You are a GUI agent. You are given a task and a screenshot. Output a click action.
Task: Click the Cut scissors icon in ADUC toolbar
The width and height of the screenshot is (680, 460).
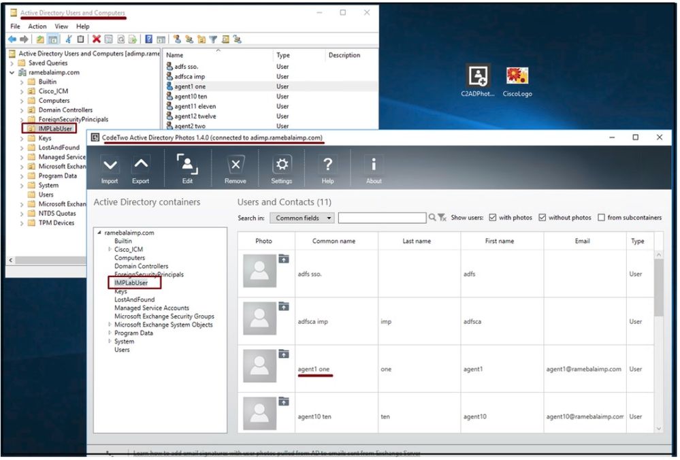pos(69,39)
